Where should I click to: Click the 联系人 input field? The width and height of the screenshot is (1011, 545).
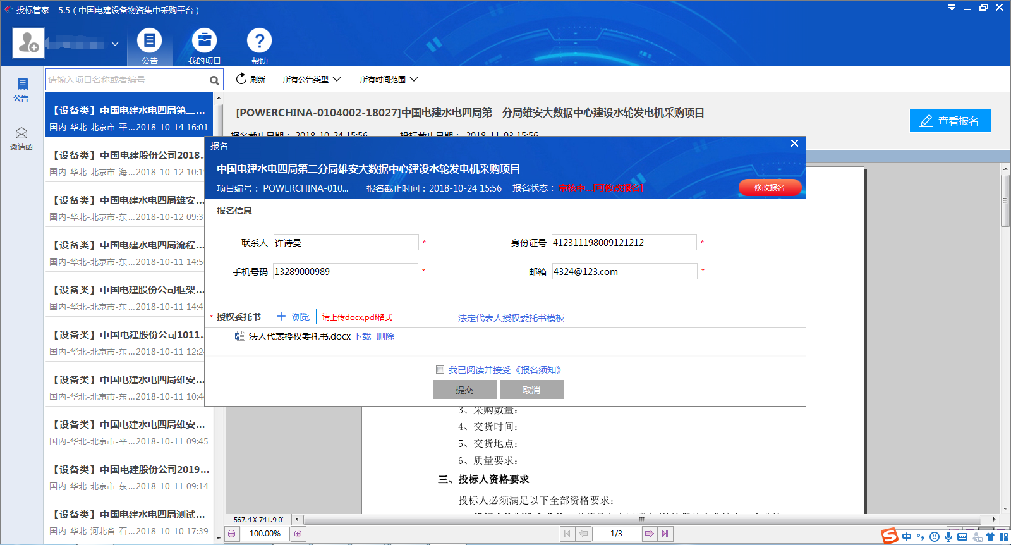click(x=346, y=243)
